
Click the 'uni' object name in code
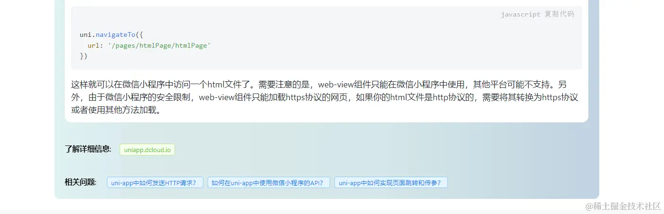tap(86, 34)
